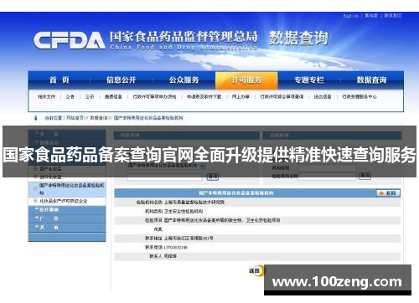Open the 首页 main navigation tab
The width and height of the screenshot is (419, 303).
coord(59,80)
